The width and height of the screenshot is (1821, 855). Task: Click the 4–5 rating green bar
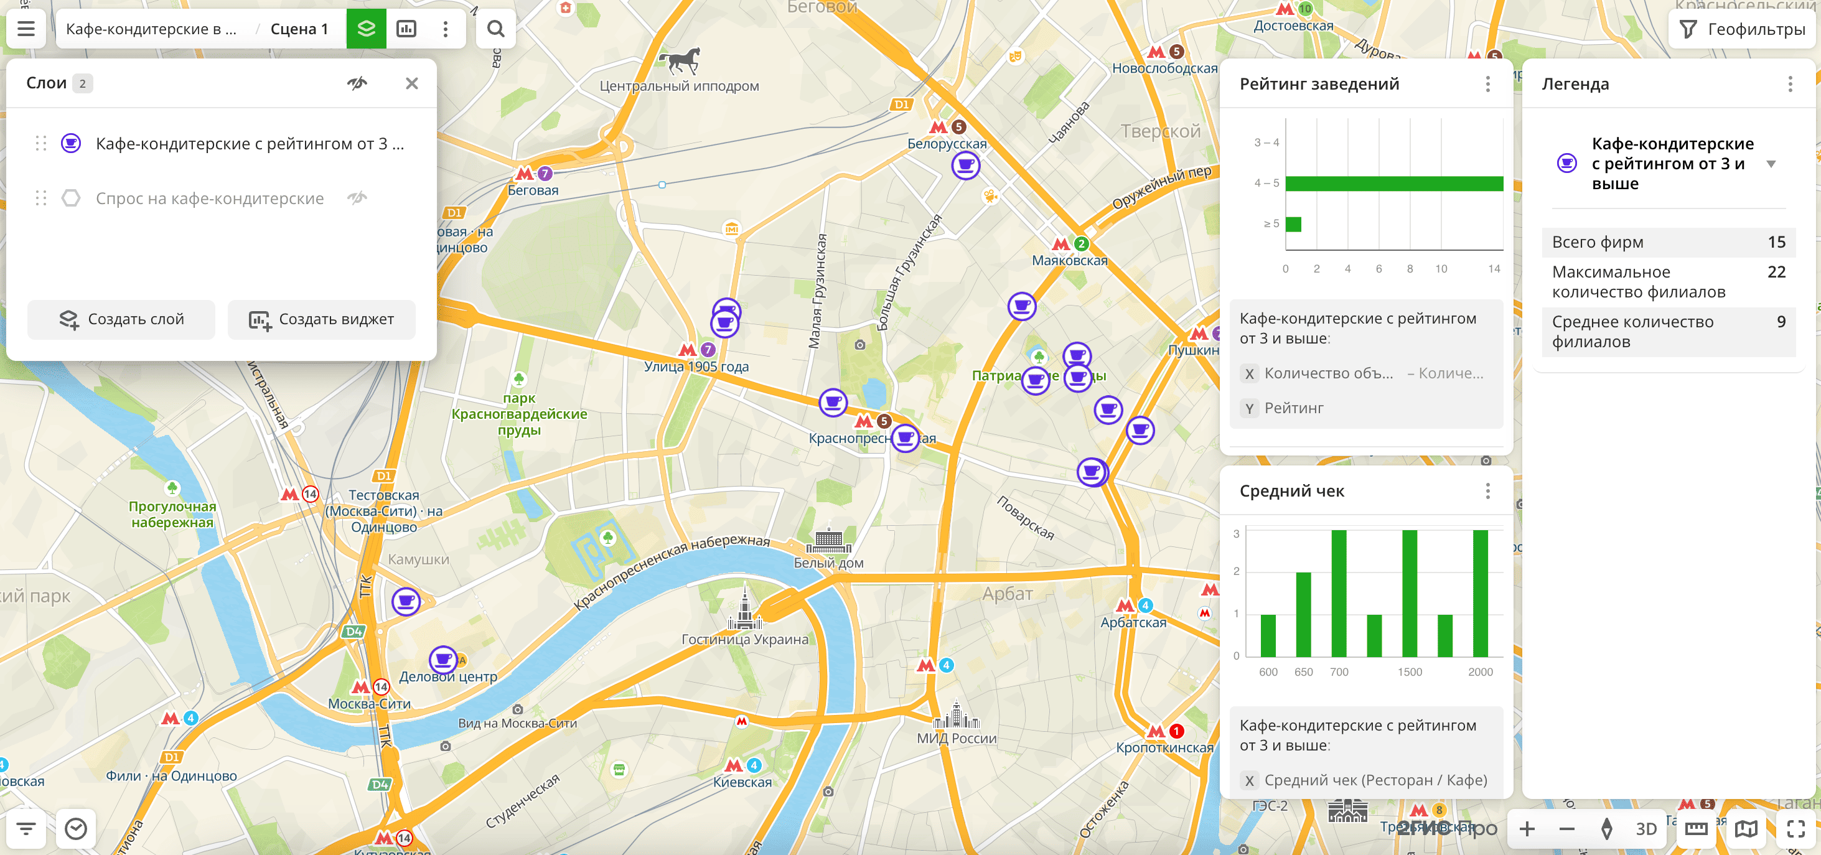pos(1393,184)
